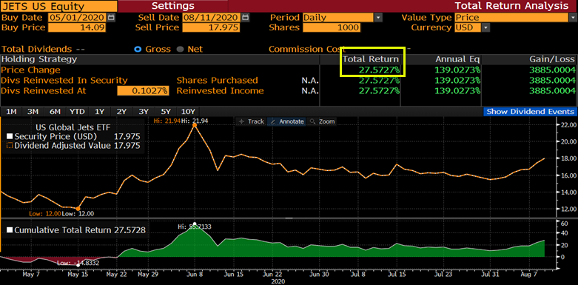578x285 pixels.
Task: Click the Sell Date input field
Action: tap(212, 17)
